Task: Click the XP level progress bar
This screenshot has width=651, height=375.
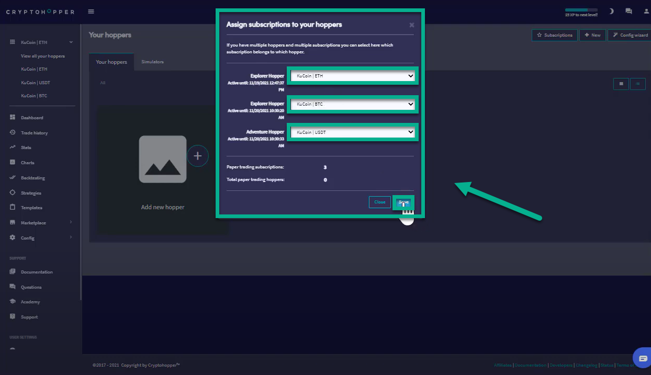Action: click(581, 10)
